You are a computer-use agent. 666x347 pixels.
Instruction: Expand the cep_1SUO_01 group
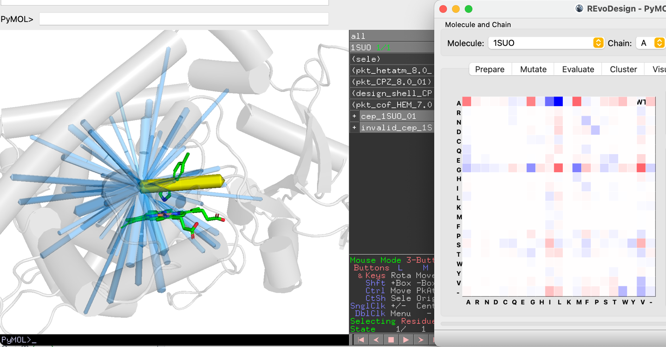click(354, 116)
